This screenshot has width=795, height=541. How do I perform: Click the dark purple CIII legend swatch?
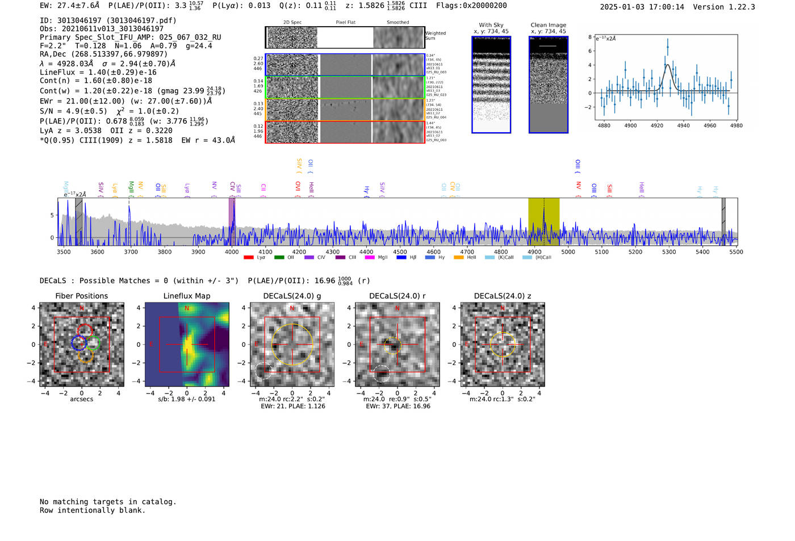point(340,258)
